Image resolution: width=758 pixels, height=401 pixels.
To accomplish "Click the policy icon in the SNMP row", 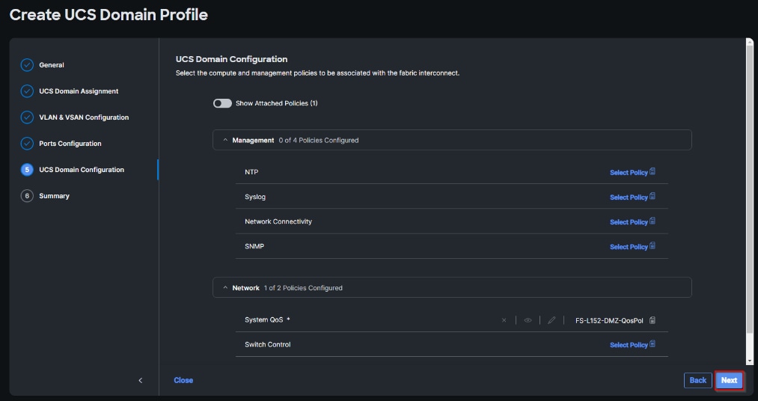I will (652, 246).
